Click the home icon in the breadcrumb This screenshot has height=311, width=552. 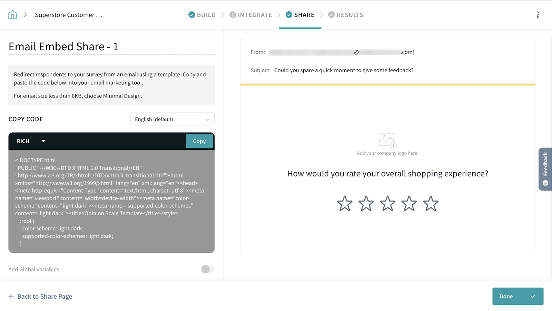12,15
